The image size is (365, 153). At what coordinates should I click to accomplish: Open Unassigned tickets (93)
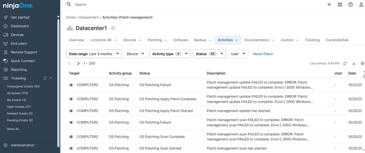(23, 86)
